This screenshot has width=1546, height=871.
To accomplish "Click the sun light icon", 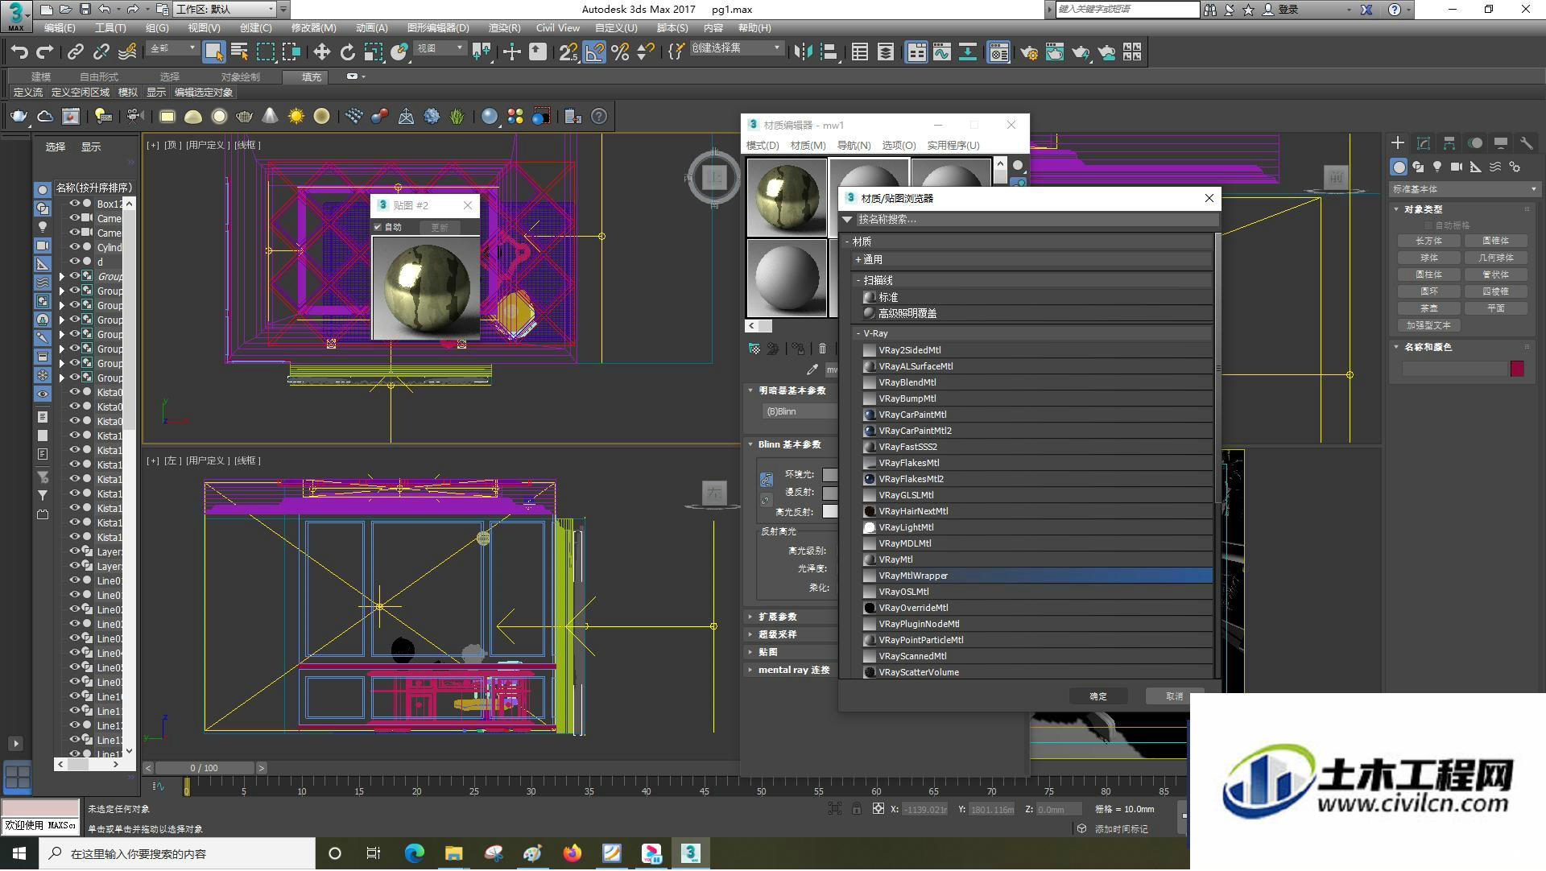I will 296,117.
